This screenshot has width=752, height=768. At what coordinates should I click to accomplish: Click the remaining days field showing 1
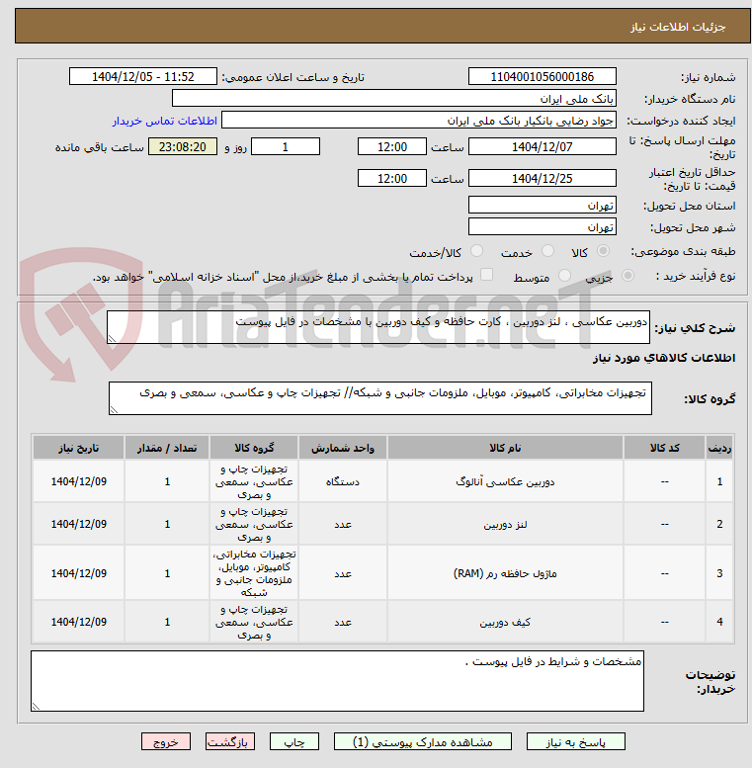tap(286, 146)
